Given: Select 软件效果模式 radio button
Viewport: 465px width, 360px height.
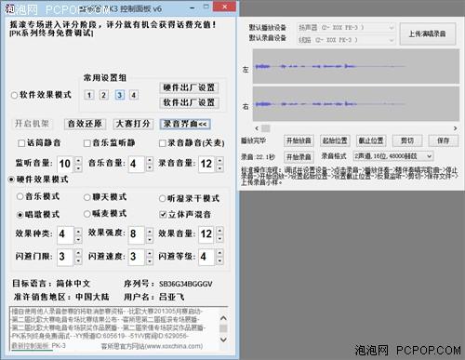Looking at the screenshot, I should (14, 95).
